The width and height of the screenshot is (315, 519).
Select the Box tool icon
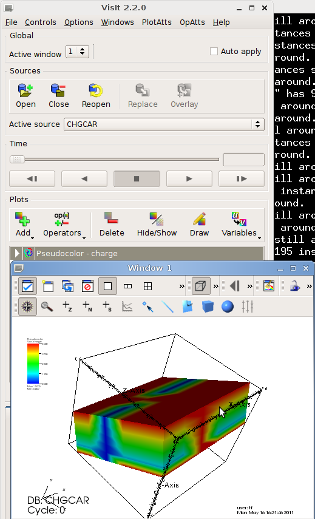[208, 306]
